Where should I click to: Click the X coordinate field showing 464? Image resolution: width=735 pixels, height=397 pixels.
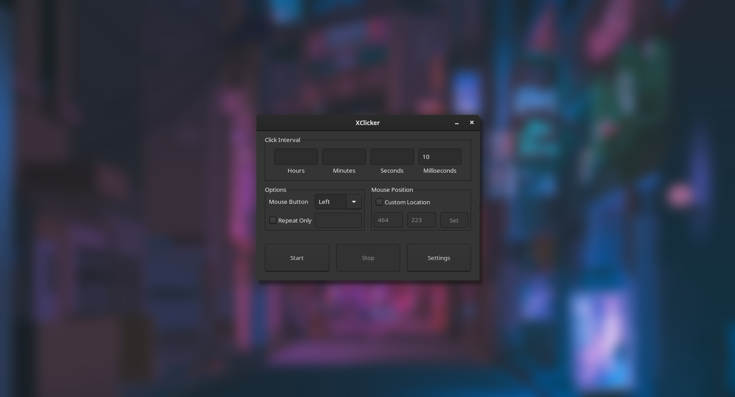389,220
